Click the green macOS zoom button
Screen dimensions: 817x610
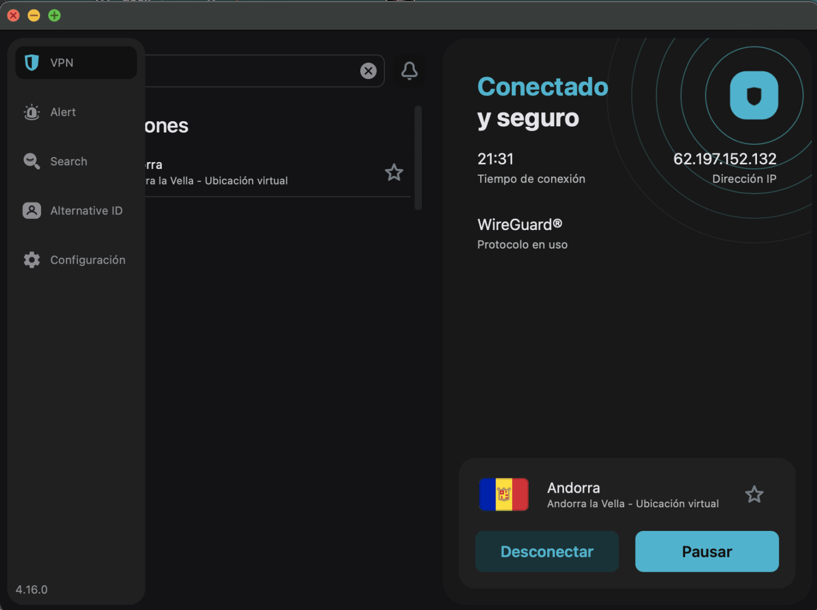click(54, 15)
